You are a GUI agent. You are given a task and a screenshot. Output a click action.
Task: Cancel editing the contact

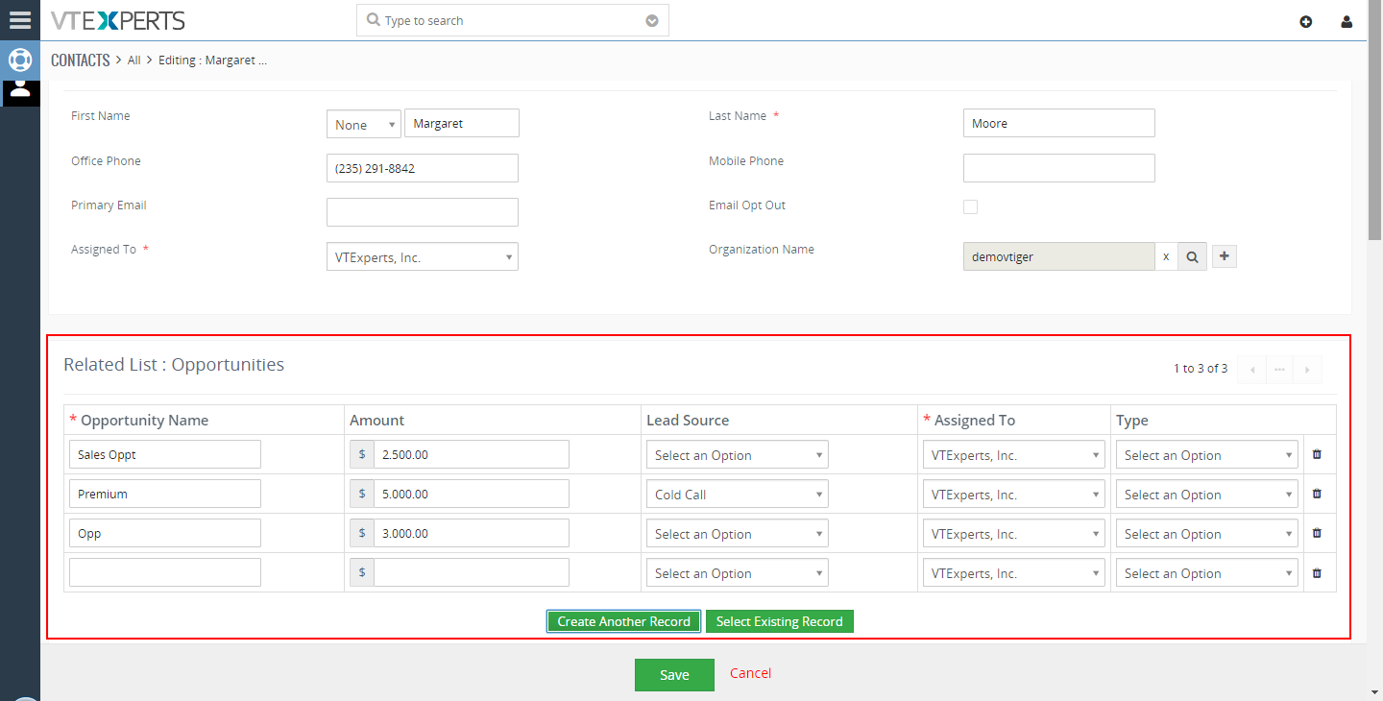[x=750, y=673]
